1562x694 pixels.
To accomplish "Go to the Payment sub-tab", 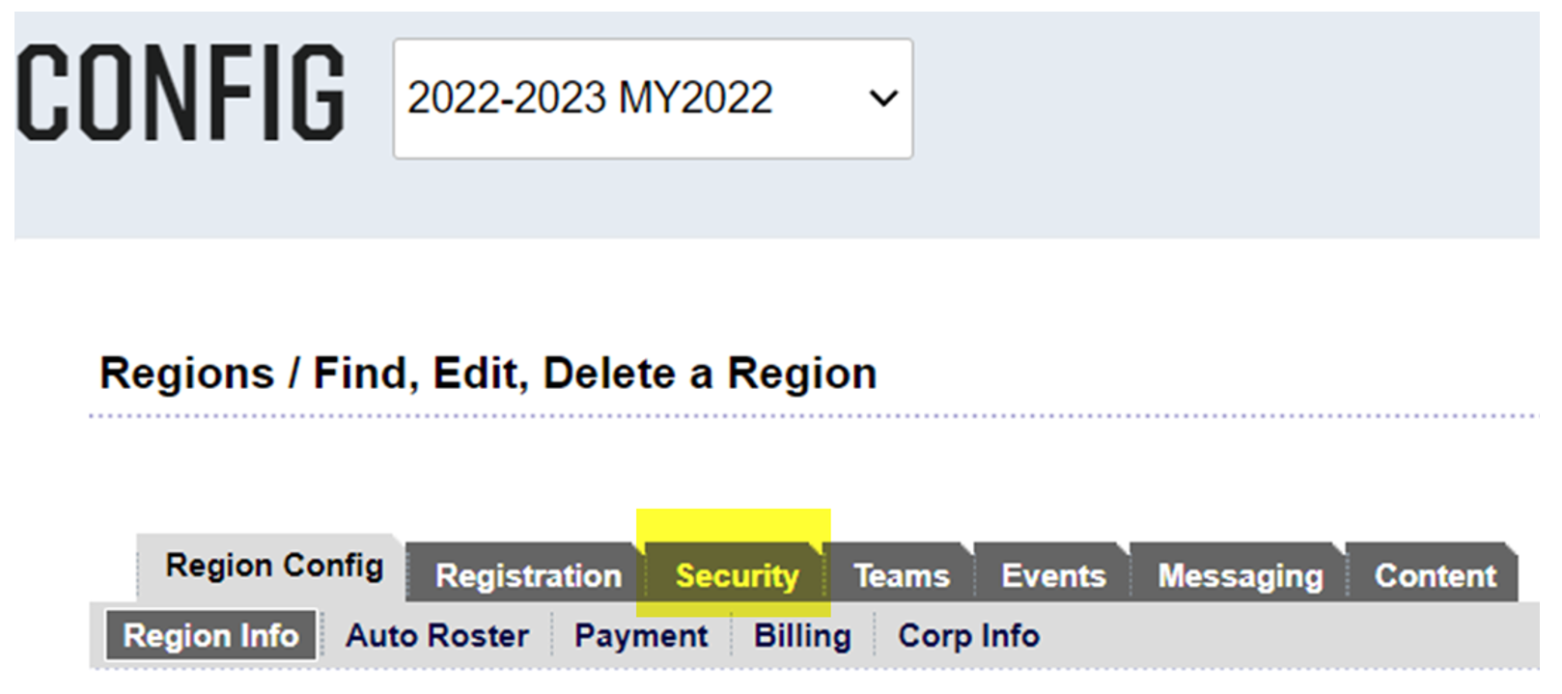I will tap(641, 636).
